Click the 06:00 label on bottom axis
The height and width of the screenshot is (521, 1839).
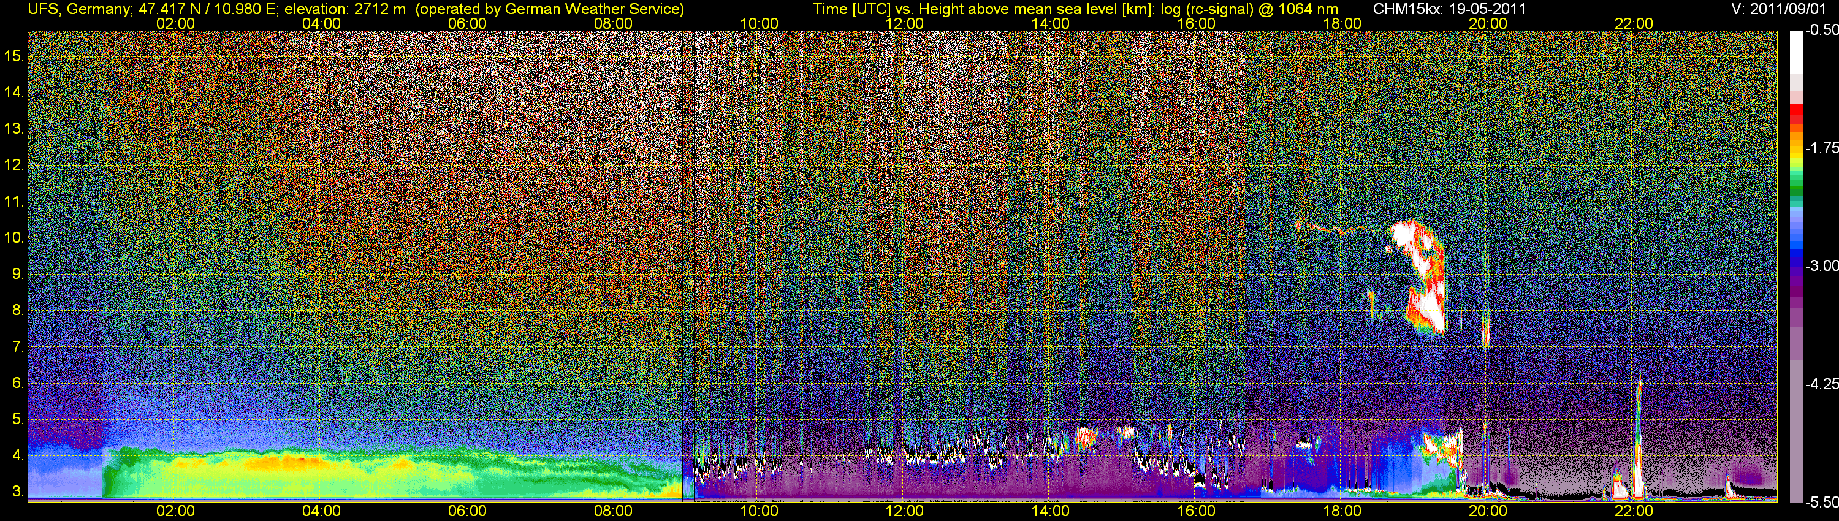(x=467, y=511)
